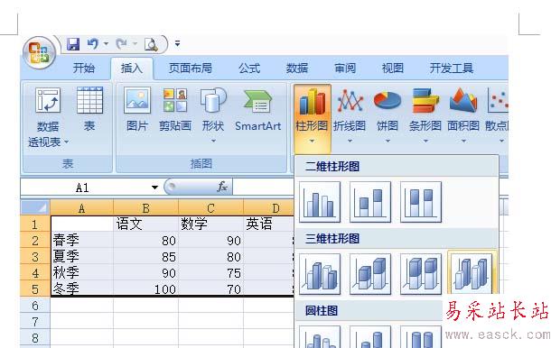Go to the 数据 tab
This screenshot has height=348, width=551.
(x=297, y=68)
